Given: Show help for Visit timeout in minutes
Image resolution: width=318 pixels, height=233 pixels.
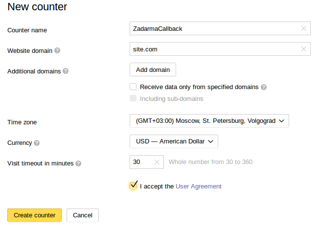Looking at the screenshot, I should 78,163.
